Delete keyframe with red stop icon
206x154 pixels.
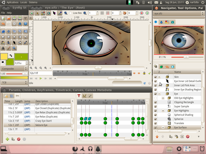click(x=19, y=139)
